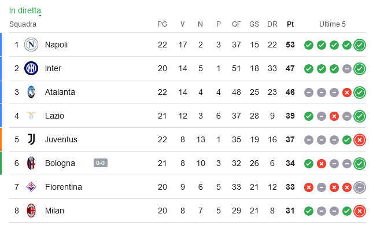Sort by the Pt points column header

click(x=290, y=24)
